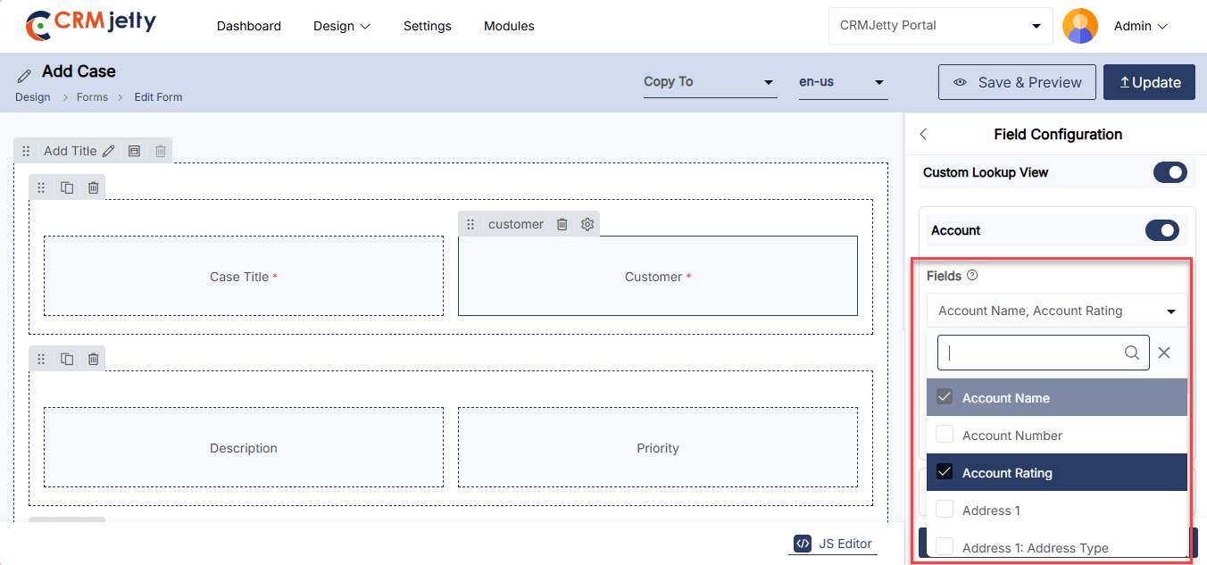Screen dimensions: 1207x565
Task: Turn off the Account toggle
Action: click(1162, 231)
